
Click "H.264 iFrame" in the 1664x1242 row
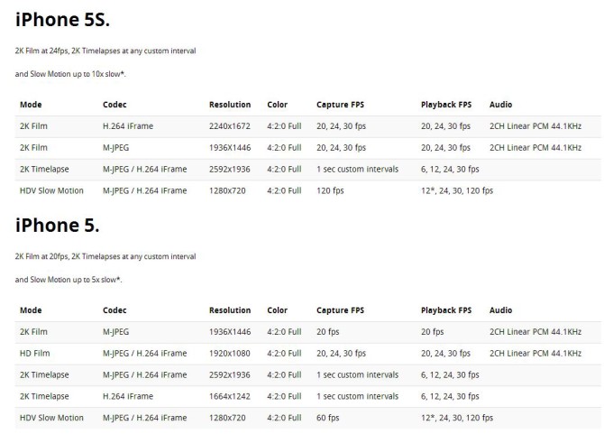point(128,397)
